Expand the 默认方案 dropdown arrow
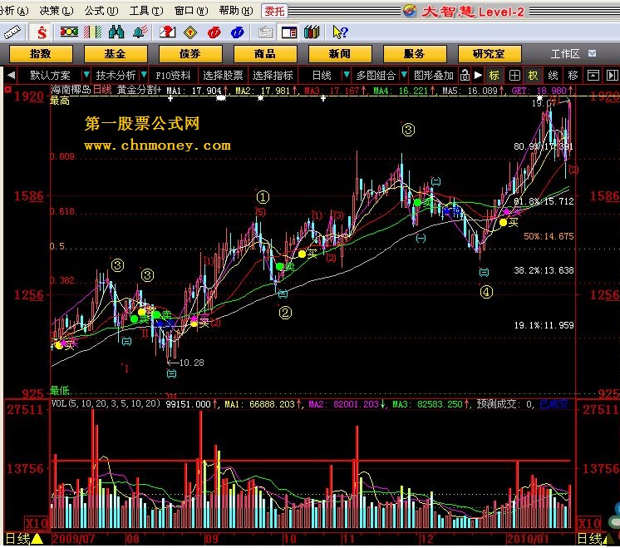Screen dimensions: 620x548 tap(86, 75)
